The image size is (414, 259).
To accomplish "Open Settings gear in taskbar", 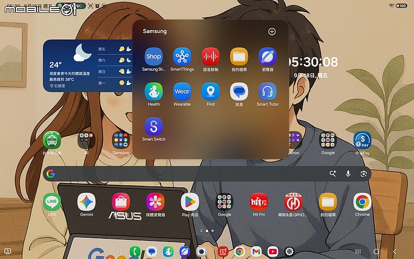I will pyautogui.click(x=289, y=252).
